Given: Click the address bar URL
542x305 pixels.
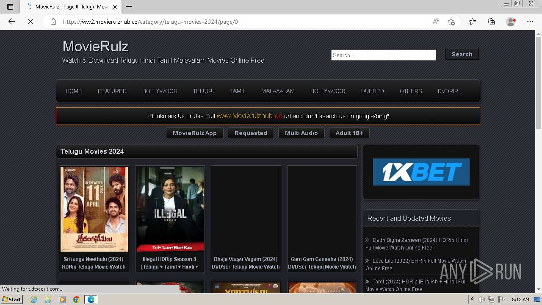Looking at the screenshot, I should [x=150, y=22].
